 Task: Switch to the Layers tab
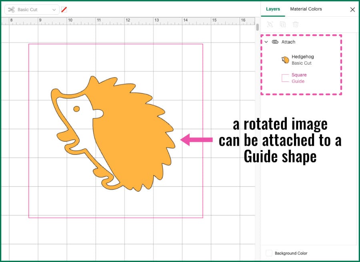pyautogui.click(x=273, y=9)
